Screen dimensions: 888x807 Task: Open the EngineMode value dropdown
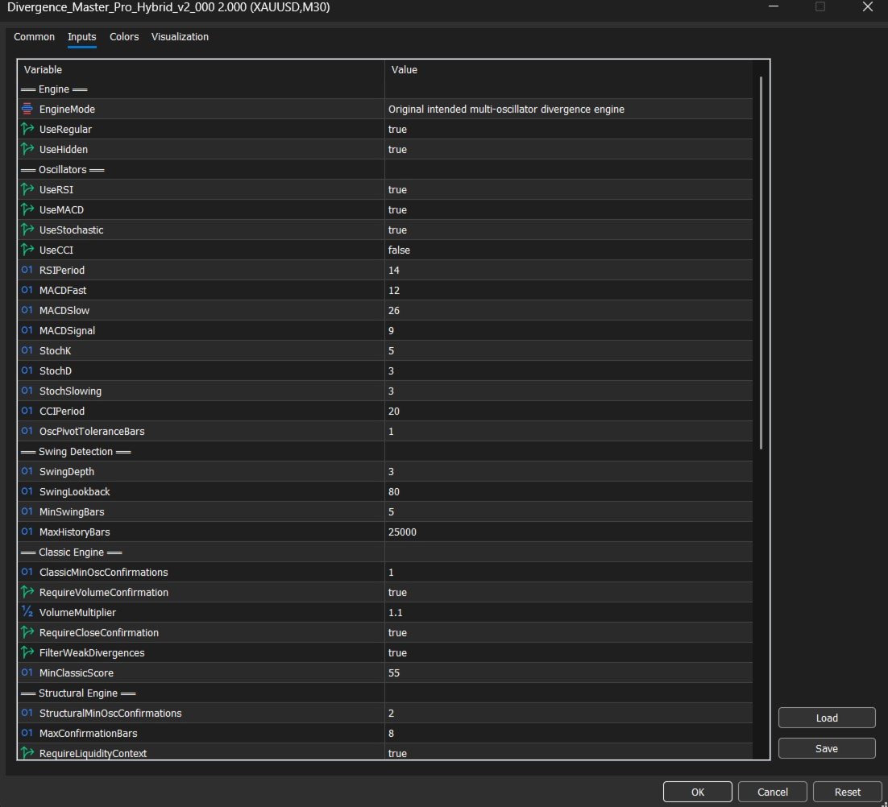pos(569,110)
